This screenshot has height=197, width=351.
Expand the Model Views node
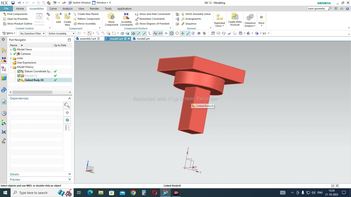point(11,50)
